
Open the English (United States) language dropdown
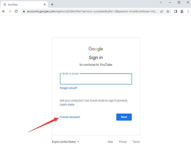65,142
